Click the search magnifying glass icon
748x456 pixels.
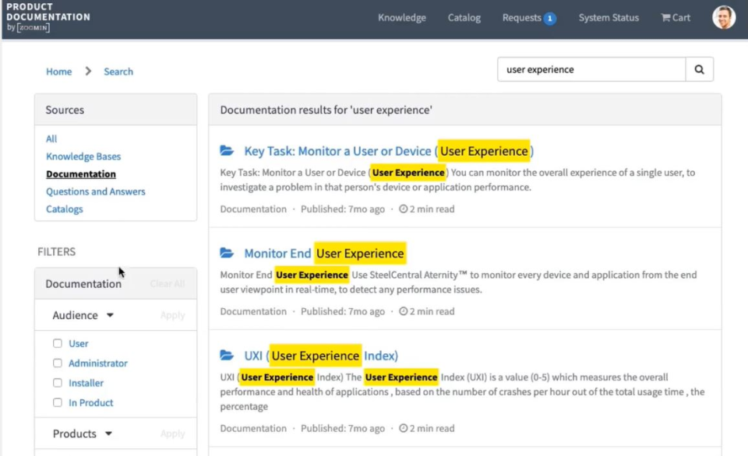tap(698, 69)
